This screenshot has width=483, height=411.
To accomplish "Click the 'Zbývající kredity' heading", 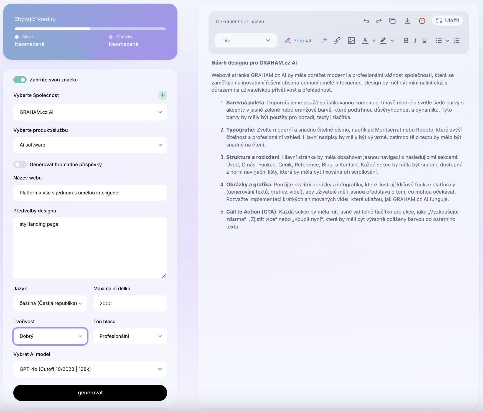I will [x=35, y=19].
